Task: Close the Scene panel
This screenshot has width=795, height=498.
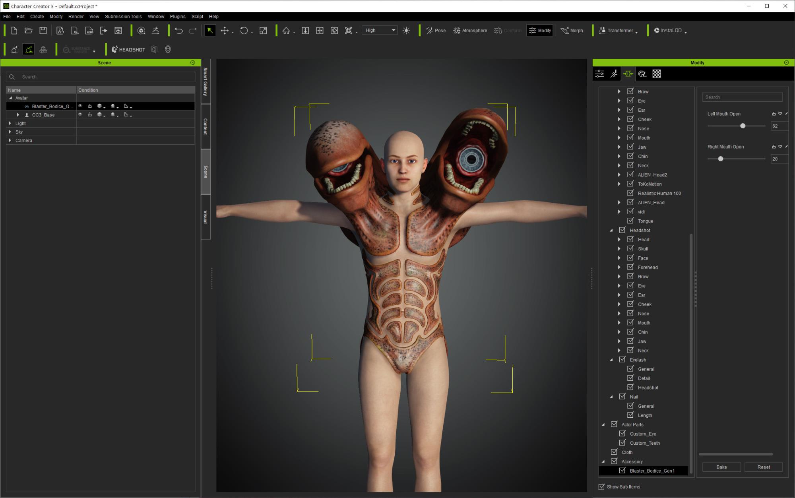Action: click(x=193, y=63)
